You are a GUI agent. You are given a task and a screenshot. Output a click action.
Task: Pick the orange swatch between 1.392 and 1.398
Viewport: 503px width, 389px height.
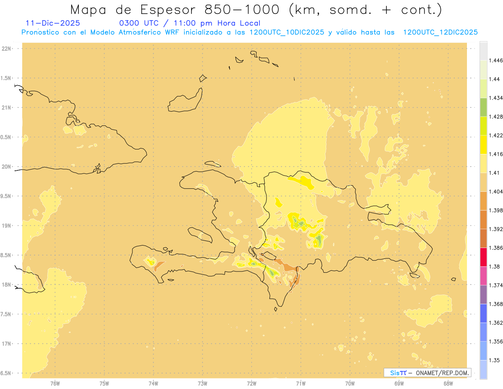pos(483,219)
